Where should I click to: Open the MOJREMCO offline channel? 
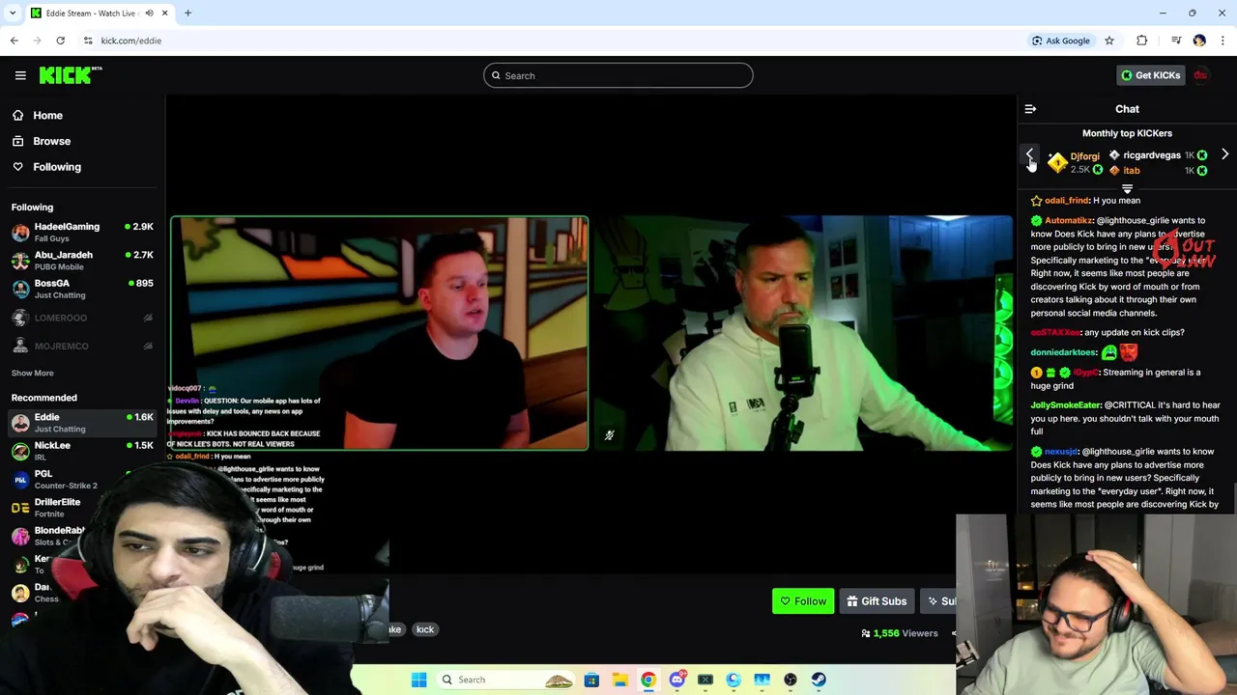coord(82,346)
